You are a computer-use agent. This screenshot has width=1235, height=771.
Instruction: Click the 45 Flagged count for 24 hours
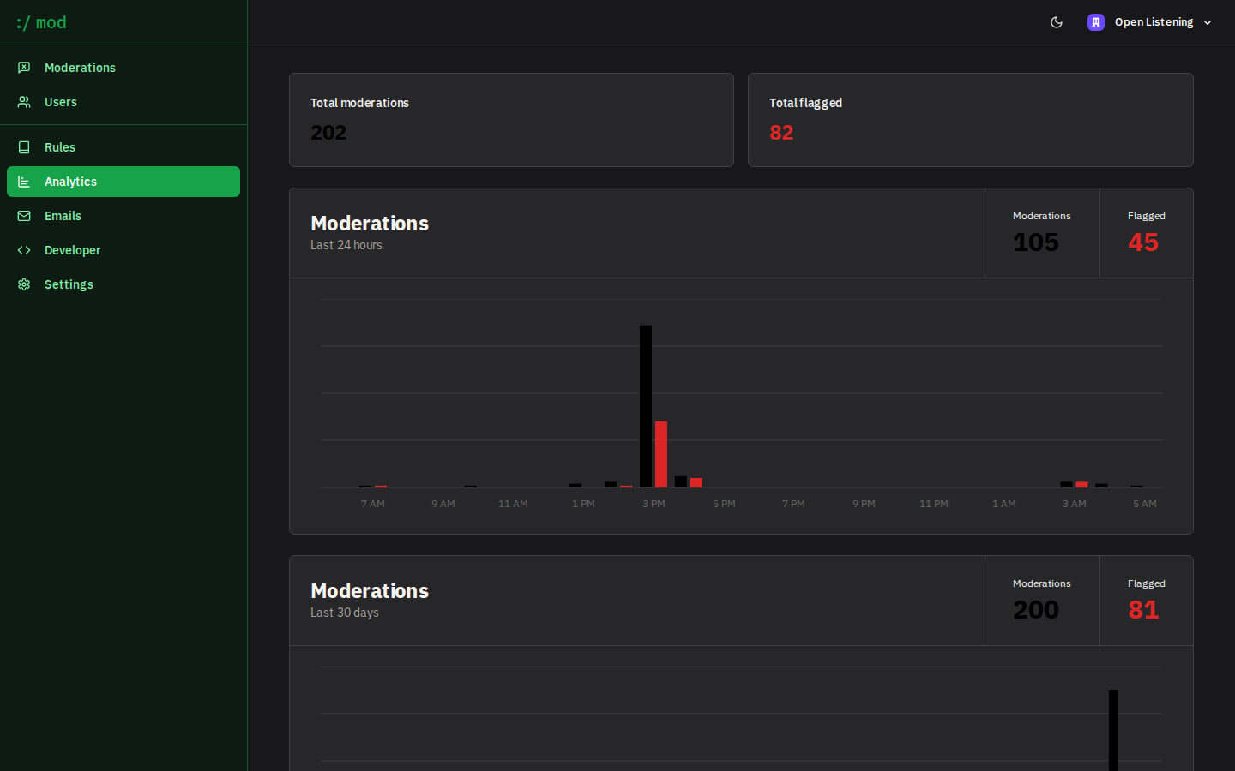click(x=1143, y=242)
